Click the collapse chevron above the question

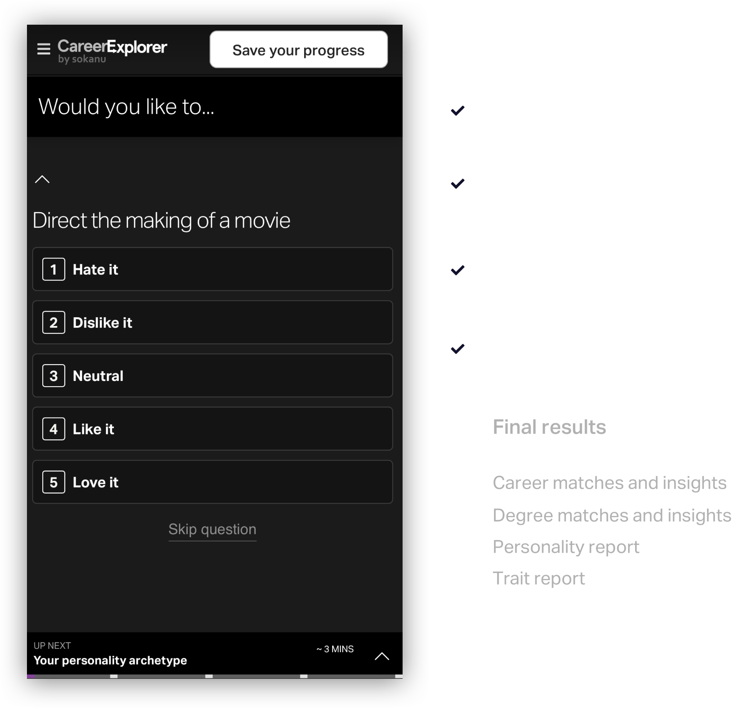tap(43, 179)
